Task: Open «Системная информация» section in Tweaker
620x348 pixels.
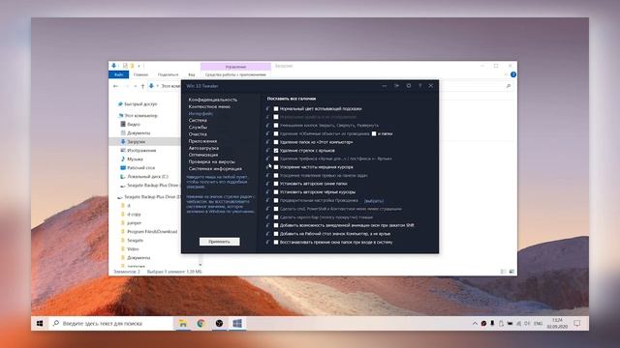Action: coord(215,168)
